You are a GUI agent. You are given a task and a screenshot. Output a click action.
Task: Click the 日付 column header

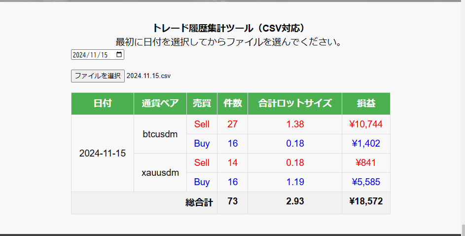click(103, 104)
